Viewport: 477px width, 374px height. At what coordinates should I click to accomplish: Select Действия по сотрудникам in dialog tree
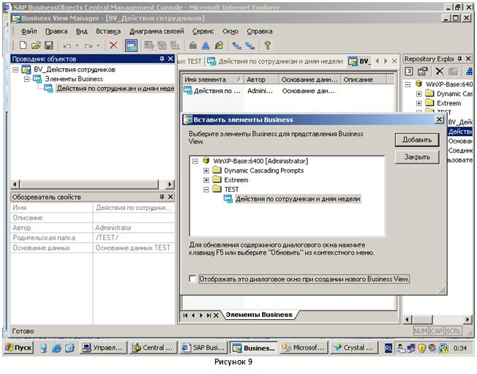pyautogui.click(x=298, y=199)
